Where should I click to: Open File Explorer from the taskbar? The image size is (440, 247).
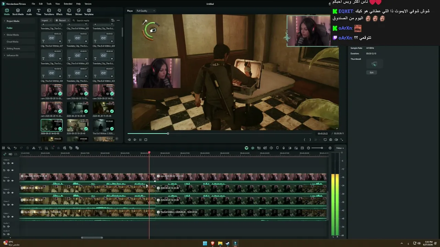coord(220,244)
